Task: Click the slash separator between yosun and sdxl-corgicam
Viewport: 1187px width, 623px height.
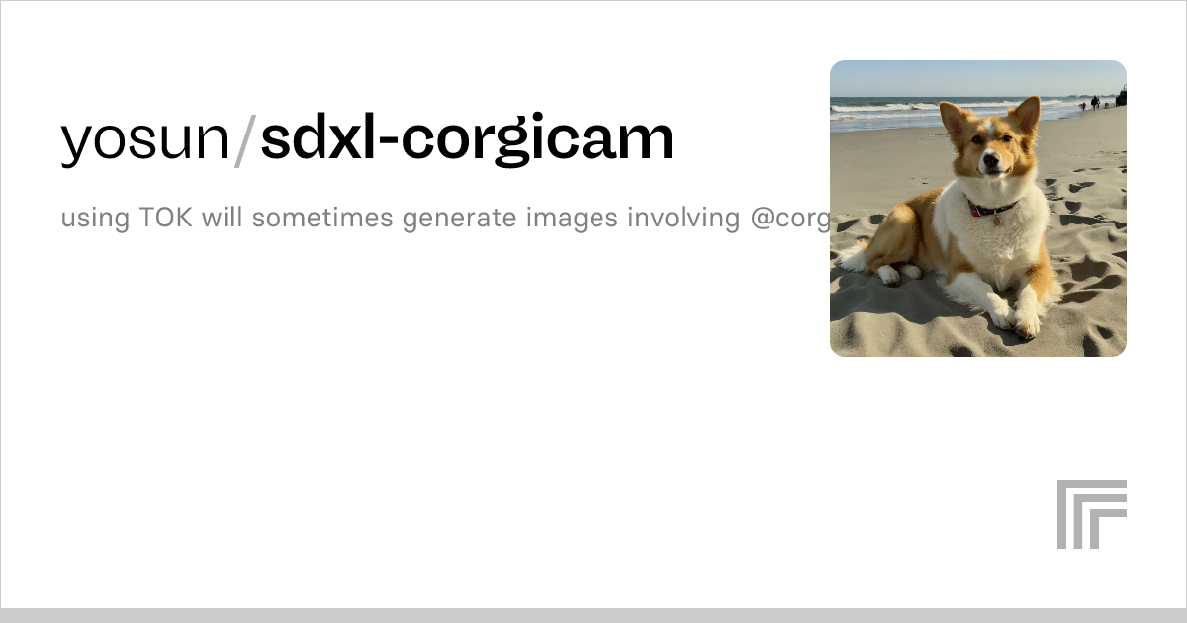Action: pyautogui.click(x=244, y=139)
